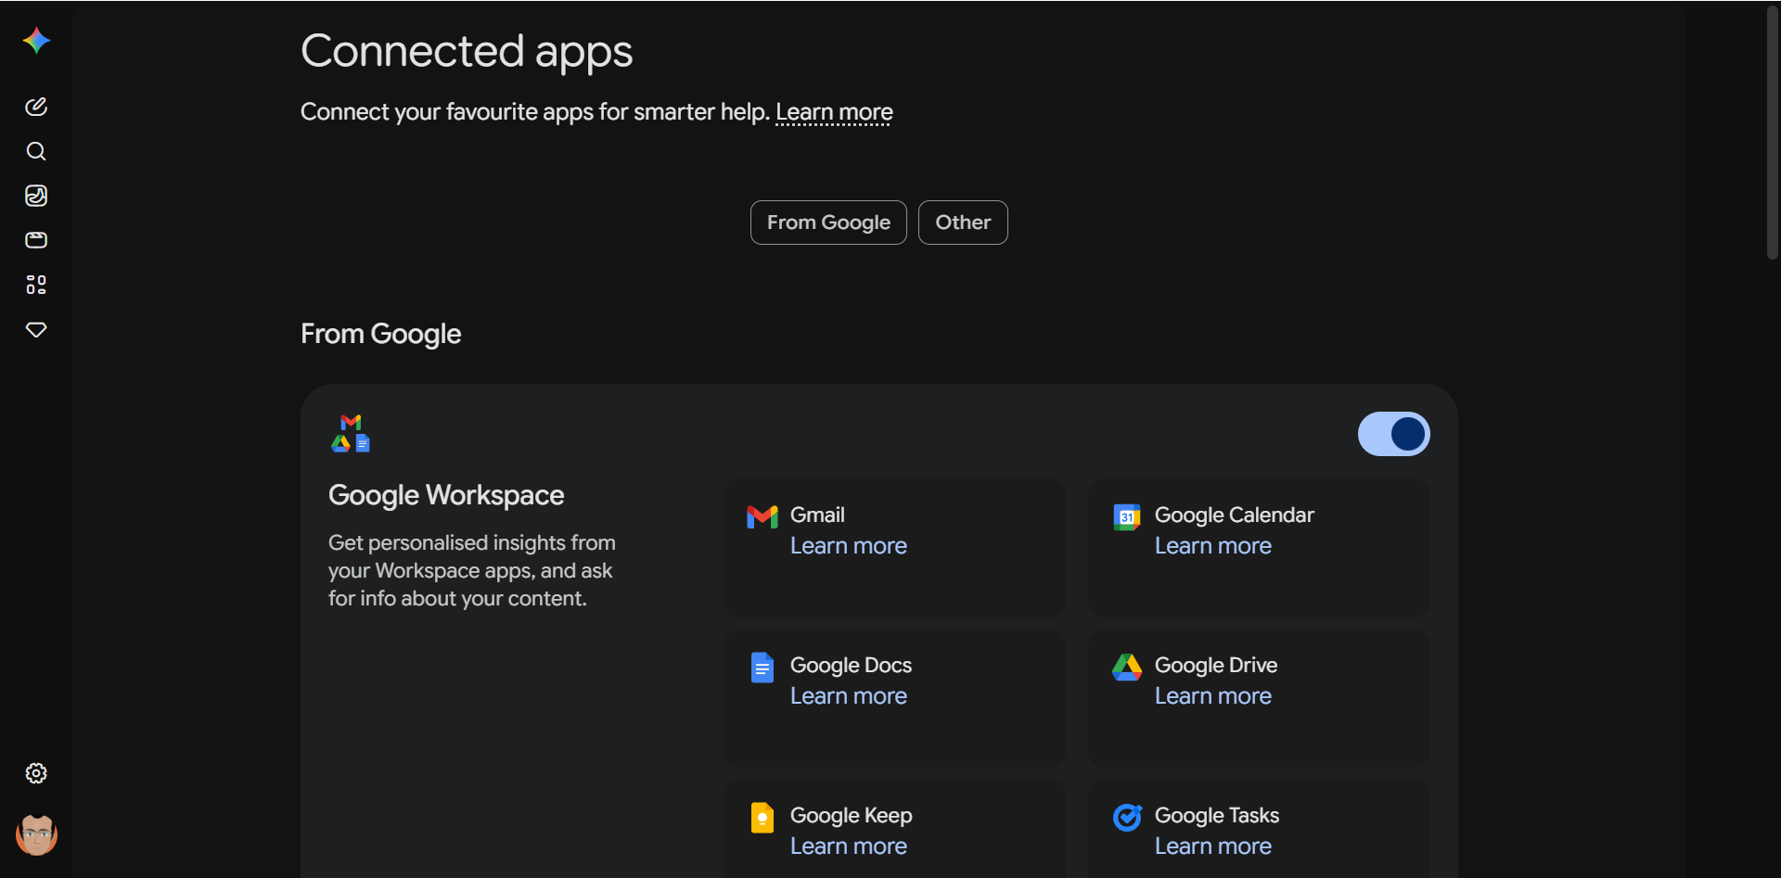Open Learn more link under Connected apps subtitle
Viewport: 1781px width, 878px height.
pyautogui.click(x=834, y=112)
